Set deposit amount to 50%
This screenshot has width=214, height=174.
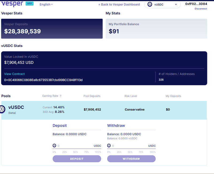pos(75,152)
